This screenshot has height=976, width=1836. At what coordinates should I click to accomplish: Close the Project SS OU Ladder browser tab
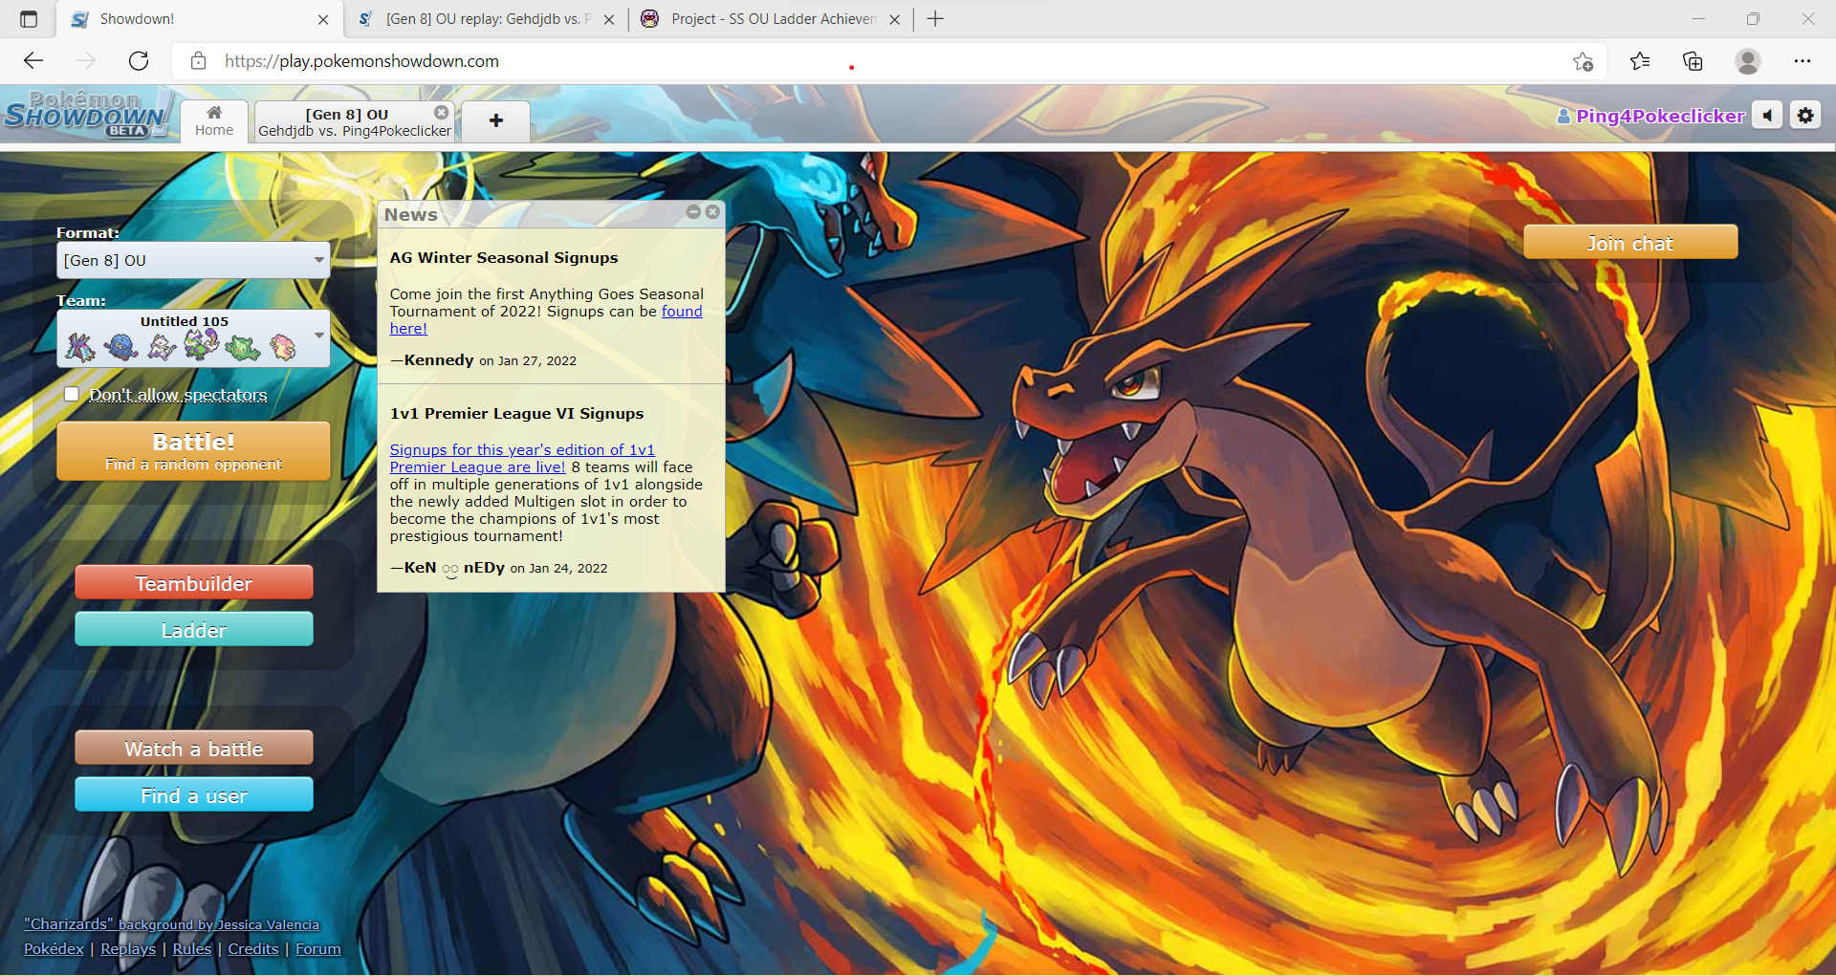point(894,19)
